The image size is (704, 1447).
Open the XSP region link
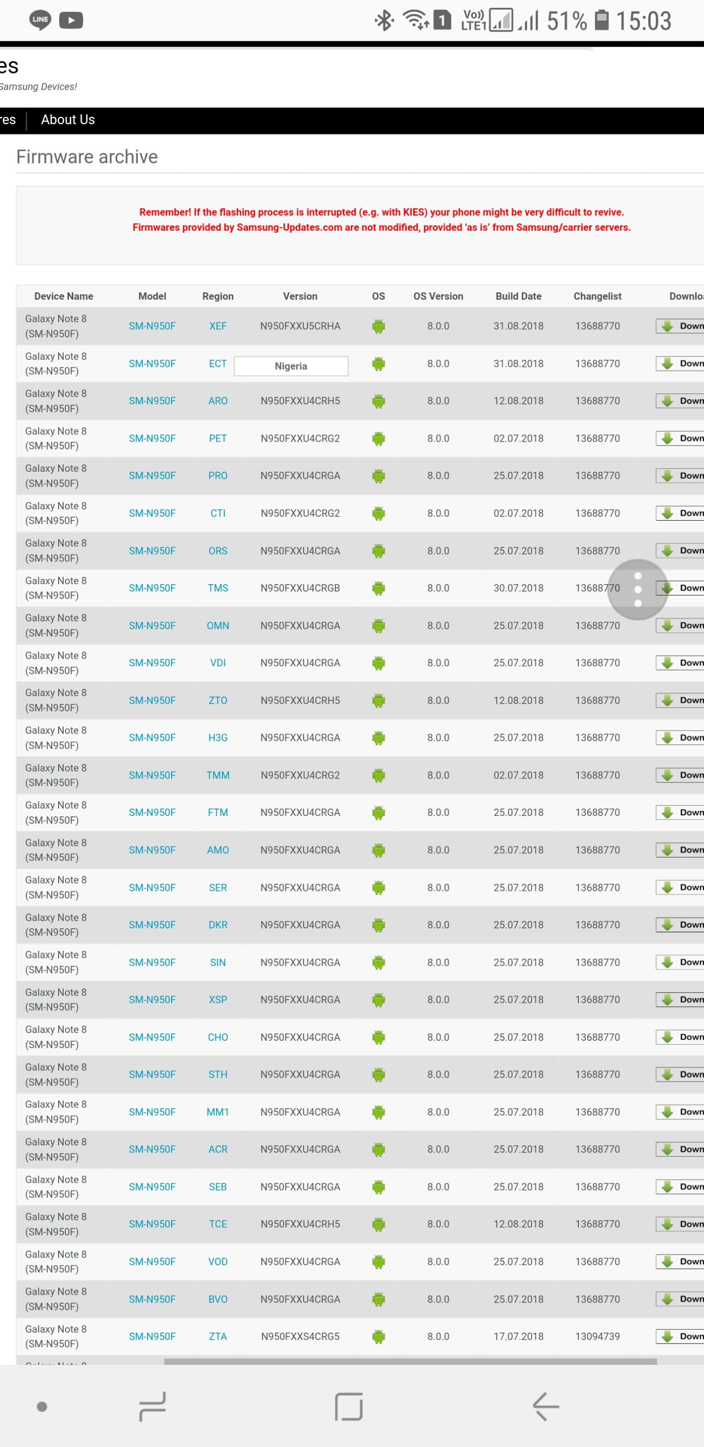[218, 1000]
